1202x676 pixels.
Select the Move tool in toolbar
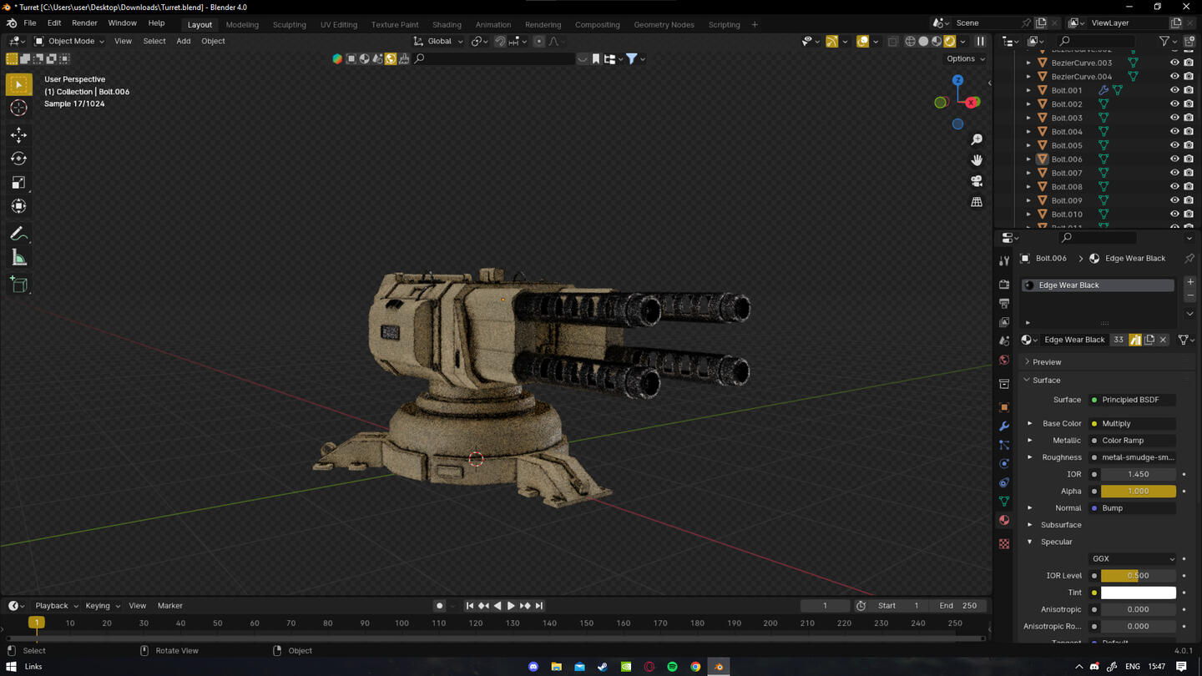tap(18, 134)
